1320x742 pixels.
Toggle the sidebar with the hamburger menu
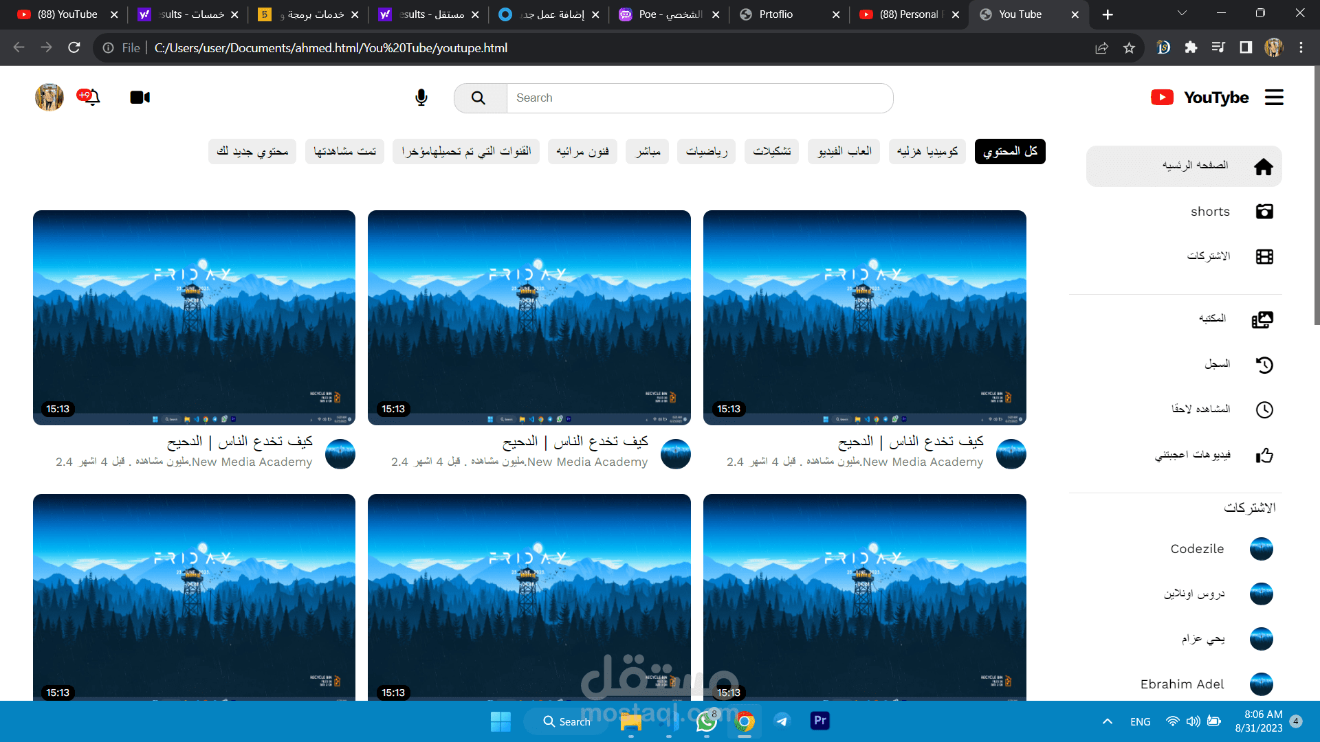point(1274,98)
